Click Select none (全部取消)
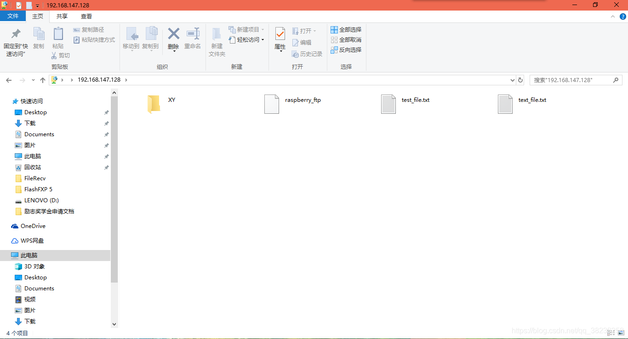The image size is (628, 339). pos(346,40)
